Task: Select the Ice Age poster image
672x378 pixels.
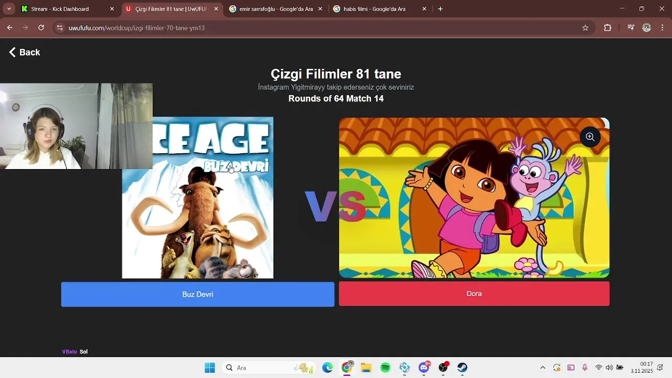Action: coord(197,197)
